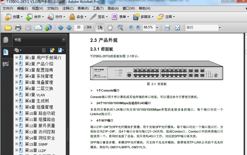This screenshot has height=155, width=247.
Task: Click the Save floppy disk icon
Action: pos(28,28)
